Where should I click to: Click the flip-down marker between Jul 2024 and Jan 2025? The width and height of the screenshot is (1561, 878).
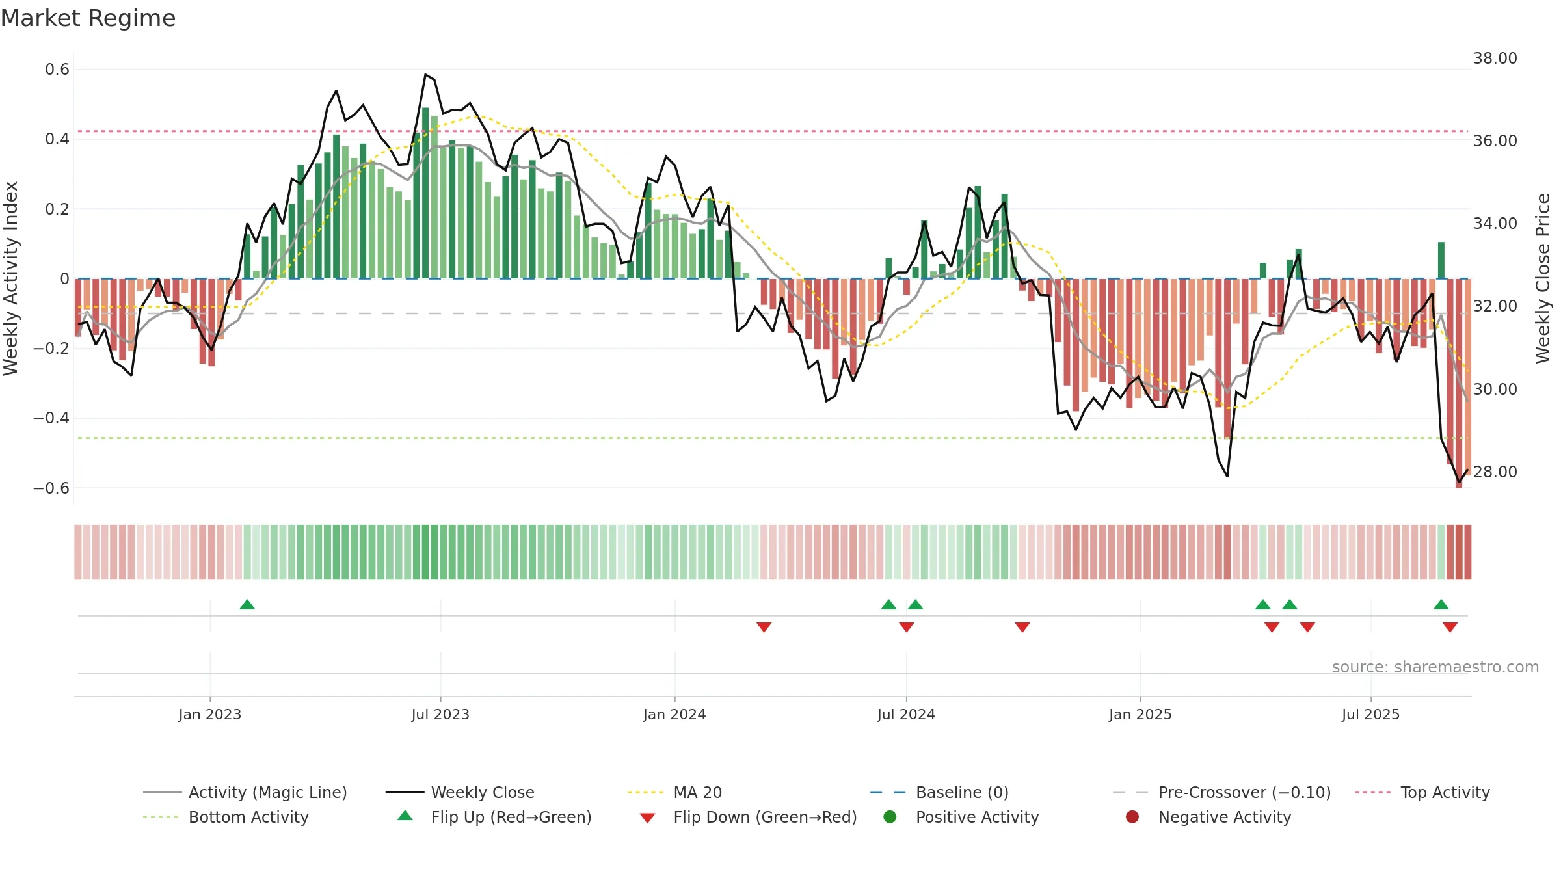click(x=1022, y=627)
